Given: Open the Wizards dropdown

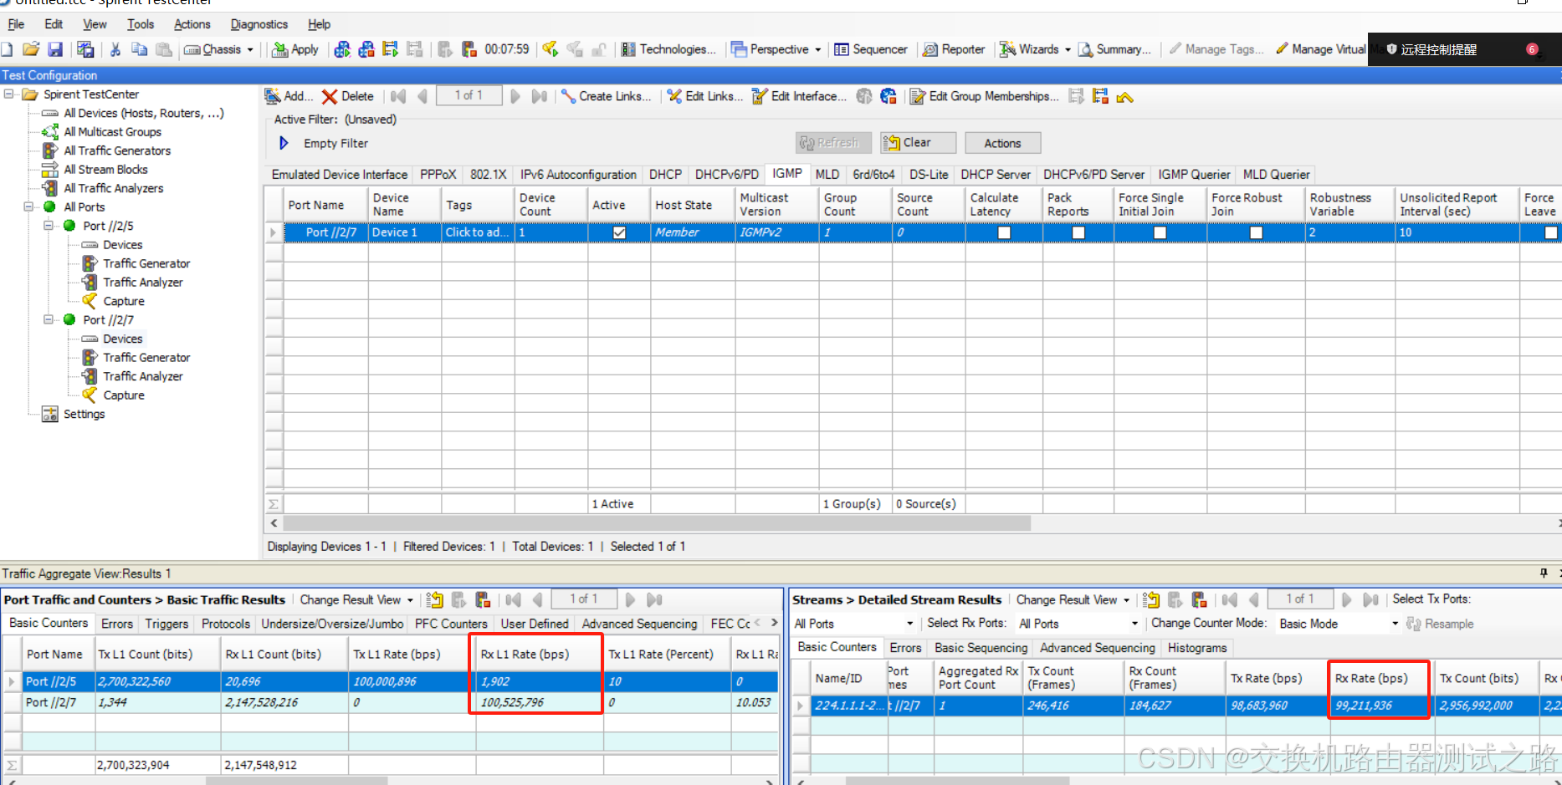Looking at the screenshot, I should [x=1035, y=49].
